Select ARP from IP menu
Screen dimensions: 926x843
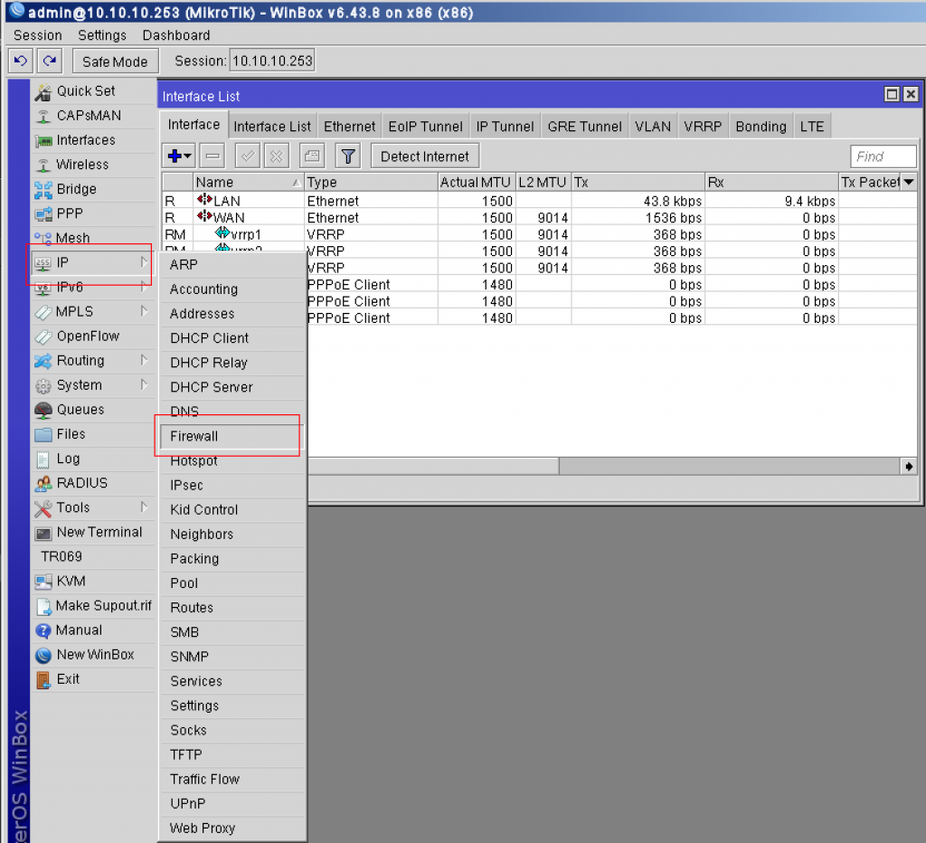(232, 265)
